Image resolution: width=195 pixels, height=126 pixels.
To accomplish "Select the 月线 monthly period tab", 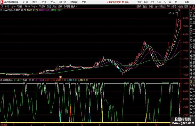I will (x=60, y=6).
